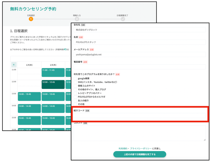This screenshot has width=213, height=163.
Task: Click the メールアドレス input field
Action: pyautogui.click(x=140, y=54)
